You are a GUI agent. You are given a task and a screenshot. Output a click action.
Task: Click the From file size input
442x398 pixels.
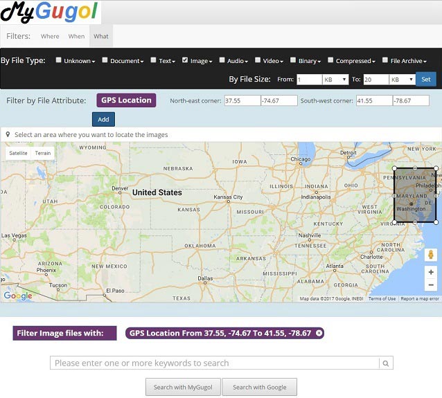pyautogui.click(x=309, y=80)
